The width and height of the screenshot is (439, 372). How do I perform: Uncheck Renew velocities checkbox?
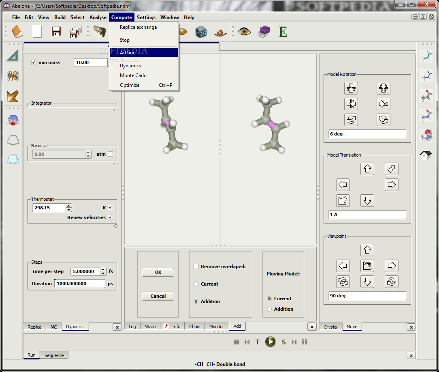pyautogui.click(x=110, y=217)
